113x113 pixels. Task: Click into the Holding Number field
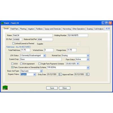(x=78, y=35)
